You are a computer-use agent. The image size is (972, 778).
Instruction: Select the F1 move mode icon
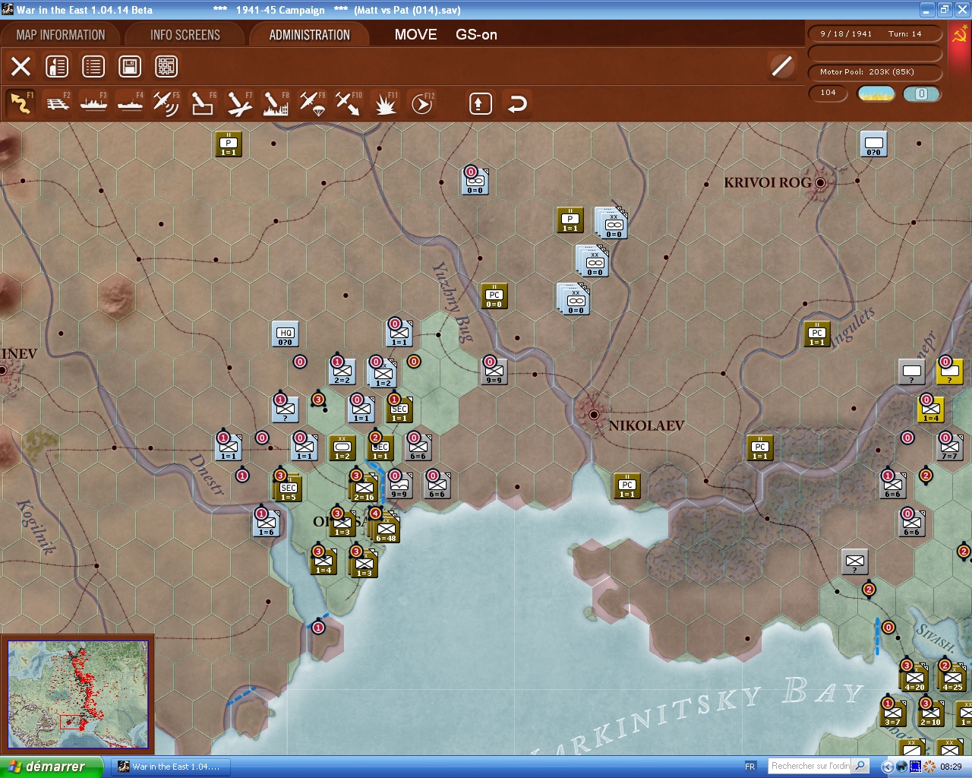point(21,103)
